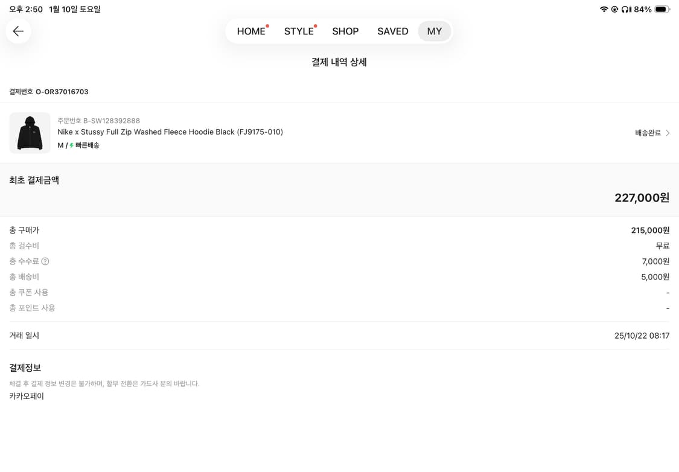This screenshot has width=679, height=472.
Task: Select the MY tab
Action: click(x=434, y=31)
